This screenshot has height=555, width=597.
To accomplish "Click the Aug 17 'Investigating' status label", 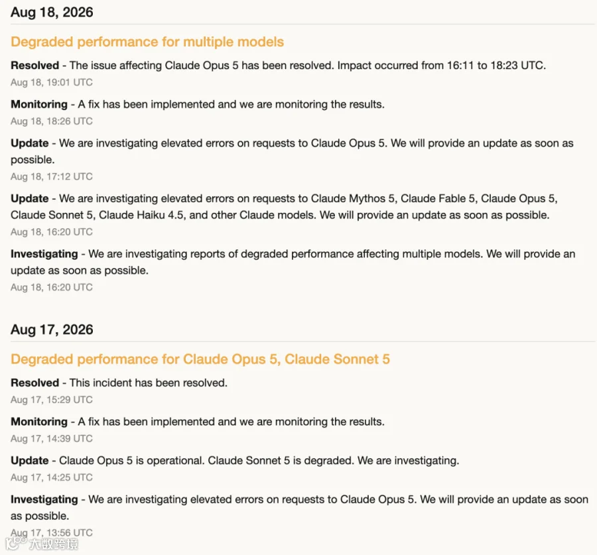I will (44, 499).
